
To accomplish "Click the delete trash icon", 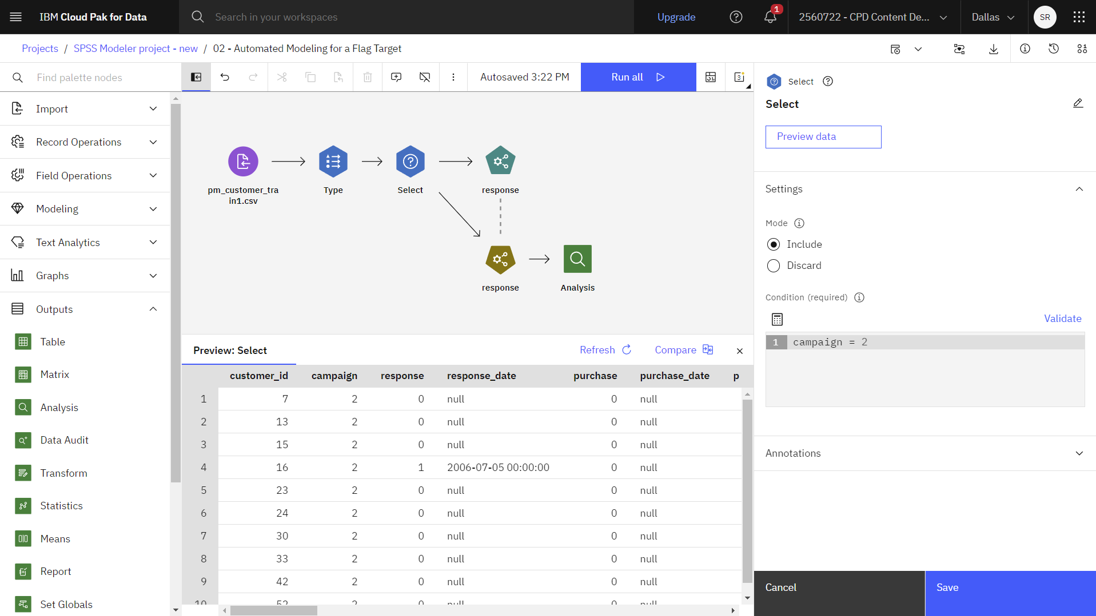I will pyautogui.click(x=368, y=77).
